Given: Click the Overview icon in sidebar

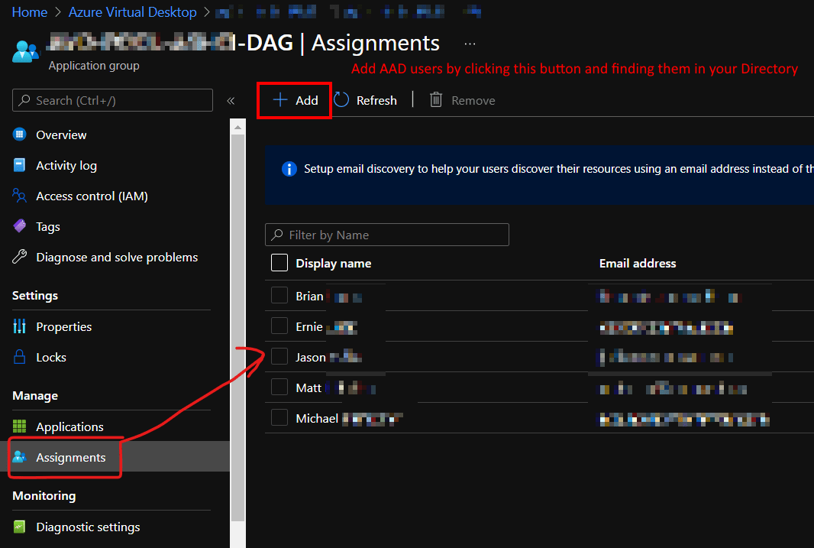Looking at the screenshot, I should pos(19,135).
